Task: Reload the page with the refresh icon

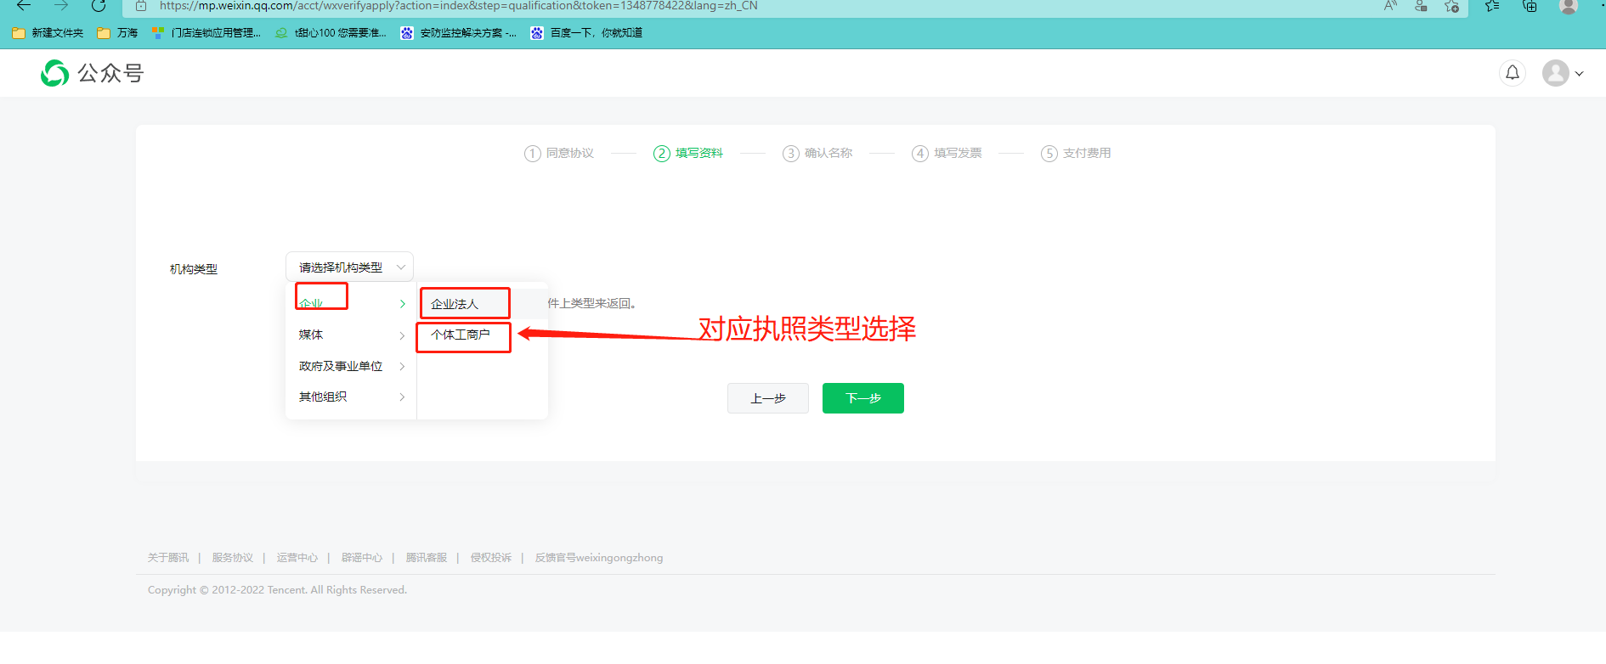Action: 99,6
